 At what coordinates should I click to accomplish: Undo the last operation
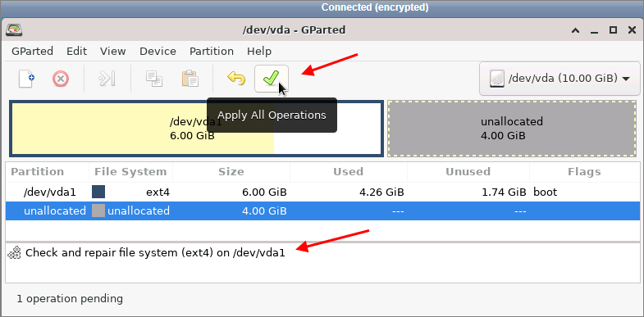pos(236,78)
